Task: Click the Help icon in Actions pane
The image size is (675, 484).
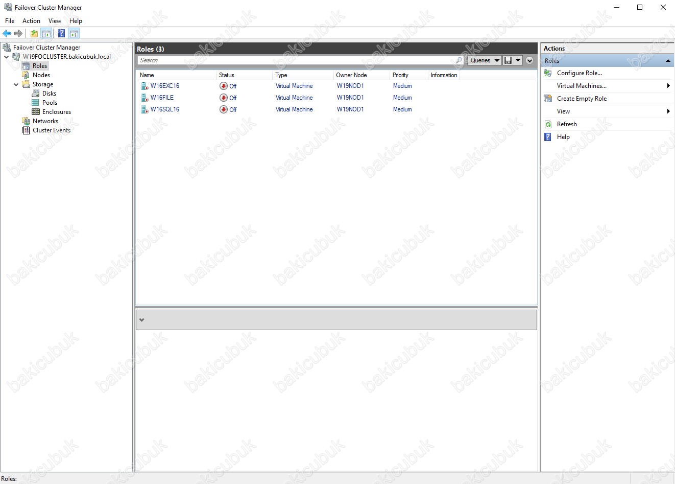Action: coord(548,137)
